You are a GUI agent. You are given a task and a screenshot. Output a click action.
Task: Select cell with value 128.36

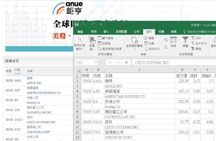(182, 81)
